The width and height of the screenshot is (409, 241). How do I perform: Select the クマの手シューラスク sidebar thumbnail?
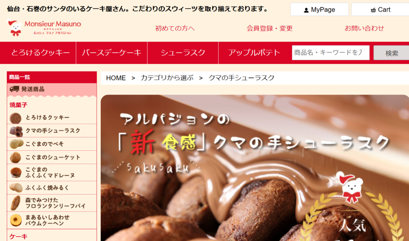tap(16, 131)
